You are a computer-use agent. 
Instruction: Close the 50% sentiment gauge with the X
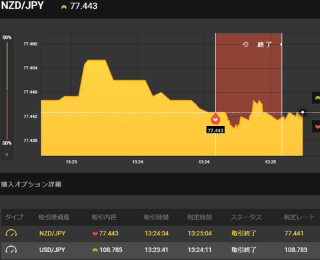[x=7, y=155]
